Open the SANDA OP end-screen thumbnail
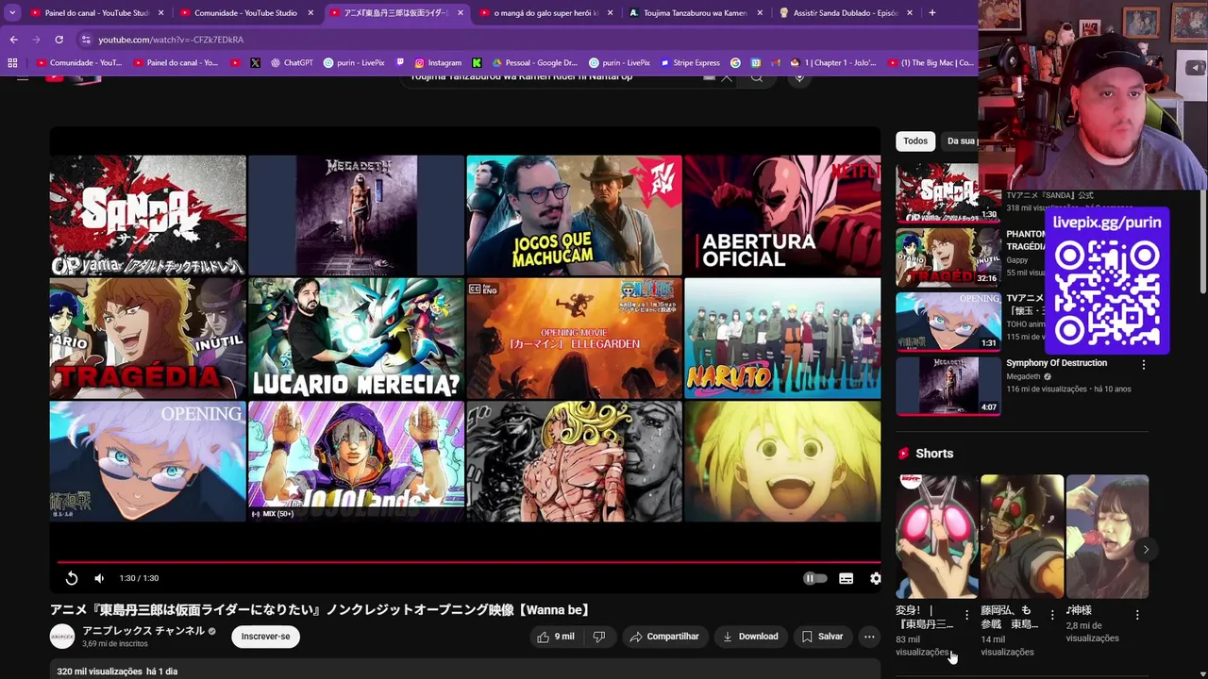 pos(147,215)
